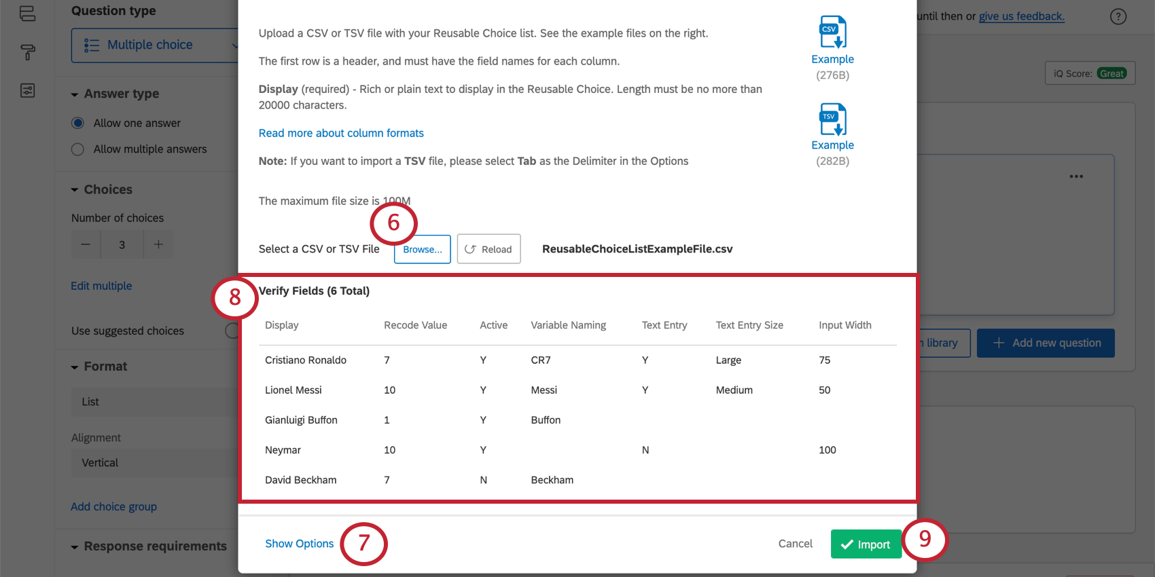Open Read more about column formats link
Image resolution: width=1155 pixels, height=577 pixels.
point(341,133)
